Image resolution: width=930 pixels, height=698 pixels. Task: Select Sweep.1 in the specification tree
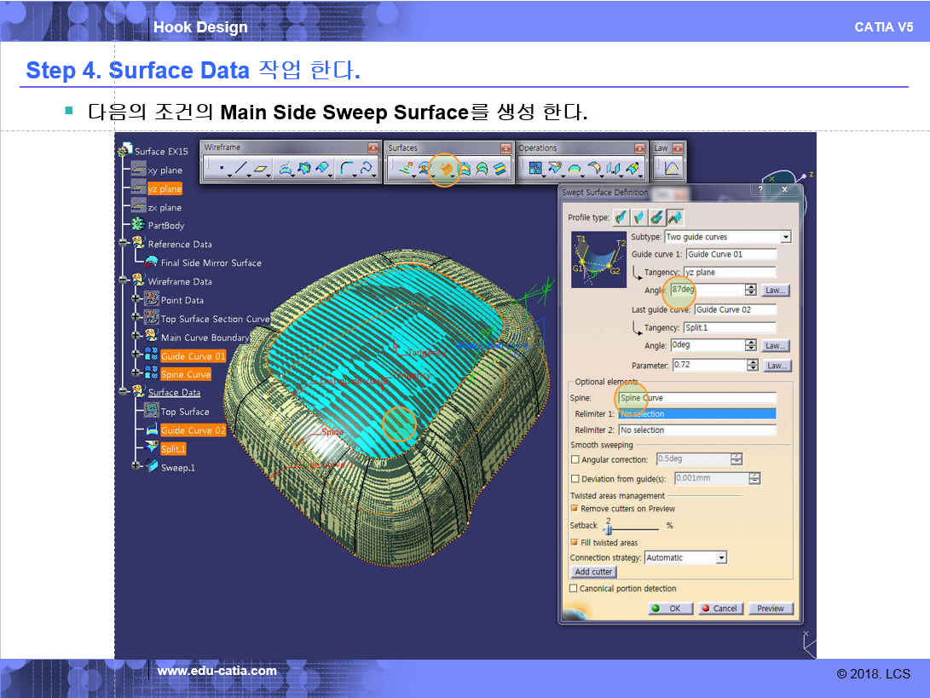[176, 467]
